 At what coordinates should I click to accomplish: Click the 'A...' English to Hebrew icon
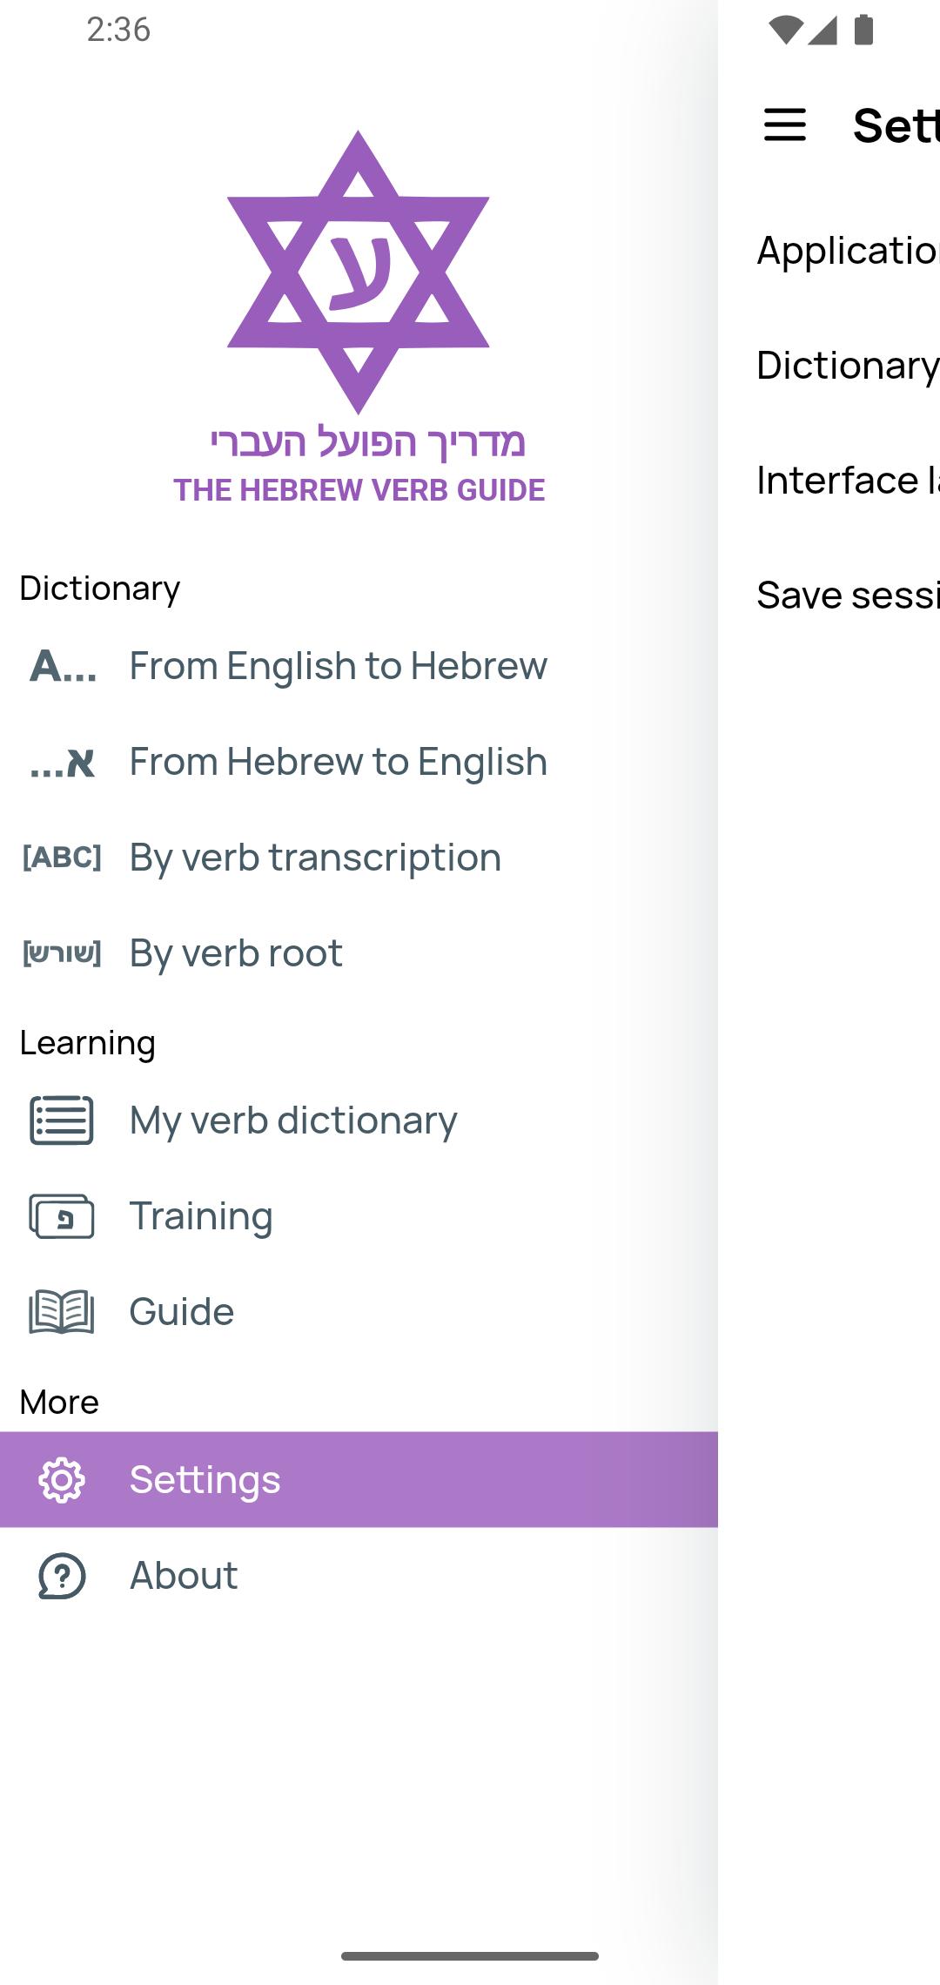[63, 667]
